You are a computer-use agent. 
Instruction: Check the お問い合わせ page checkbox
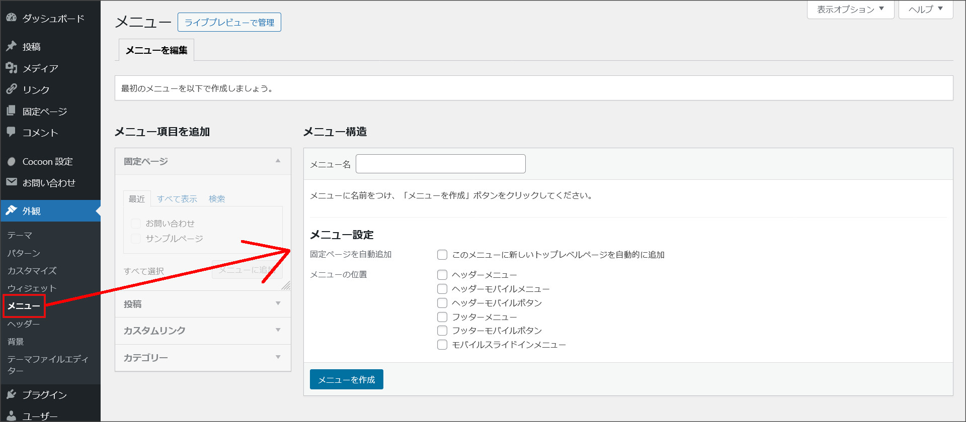pyautogui.click(x=136, y=224)
